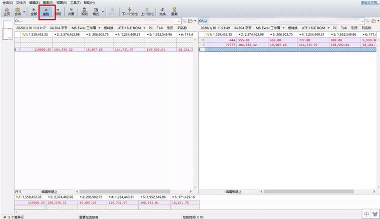Click the Swap (交换) sides icon
The width and height of the screenshot is (380, 219).
pyautogui.click(x=162, y=11)
